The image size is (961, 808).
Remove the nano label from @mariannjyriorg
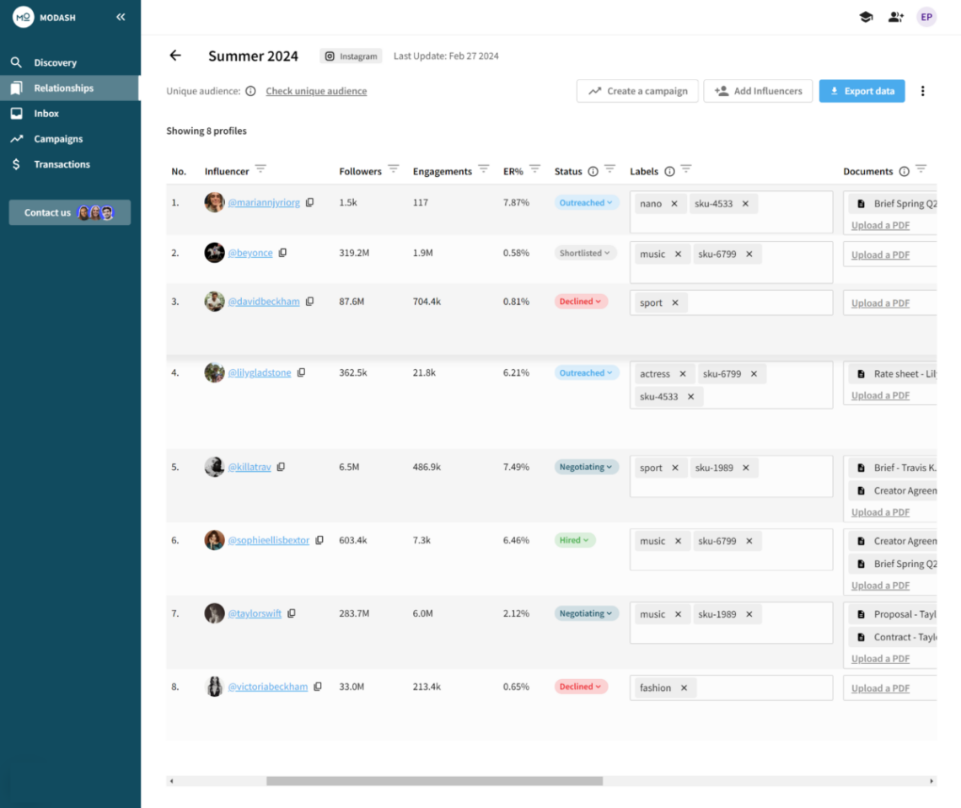click(x=674, y=204)
